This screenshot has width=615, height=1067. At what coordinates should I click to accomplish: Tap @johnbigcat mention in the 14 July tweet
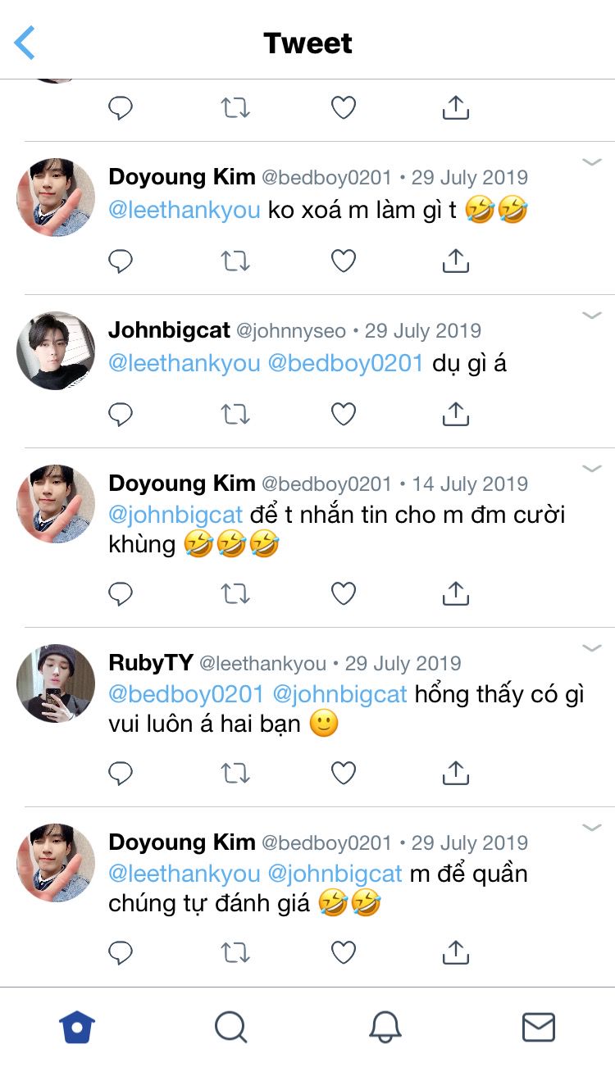point(175,515)
